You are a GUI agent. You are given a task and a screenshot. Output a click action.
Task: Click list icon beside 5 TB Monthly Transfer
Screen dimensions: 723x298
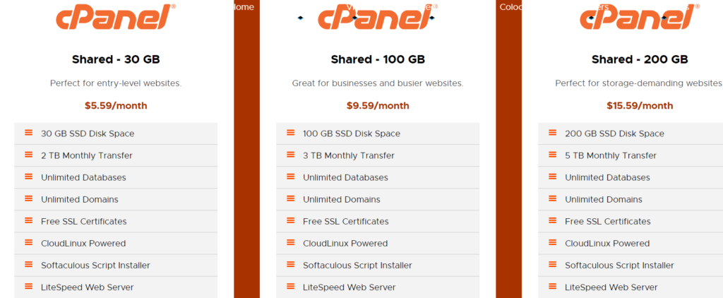point(552,155)
